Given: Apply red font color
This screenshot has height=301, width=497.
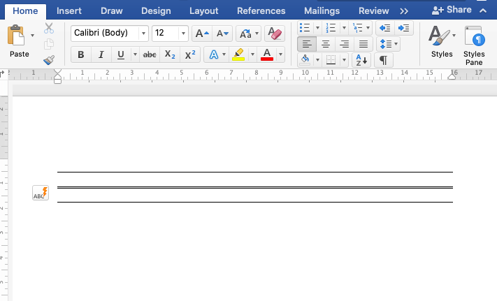Looking at the screenshot, I should click(x=267, y=54).
